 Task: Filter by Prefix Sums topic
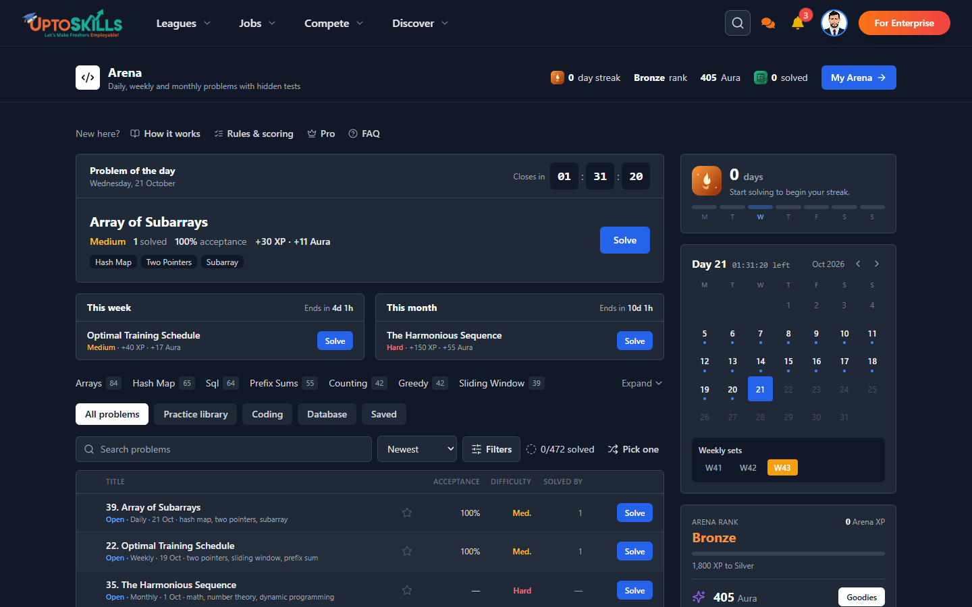click(283, 383)
